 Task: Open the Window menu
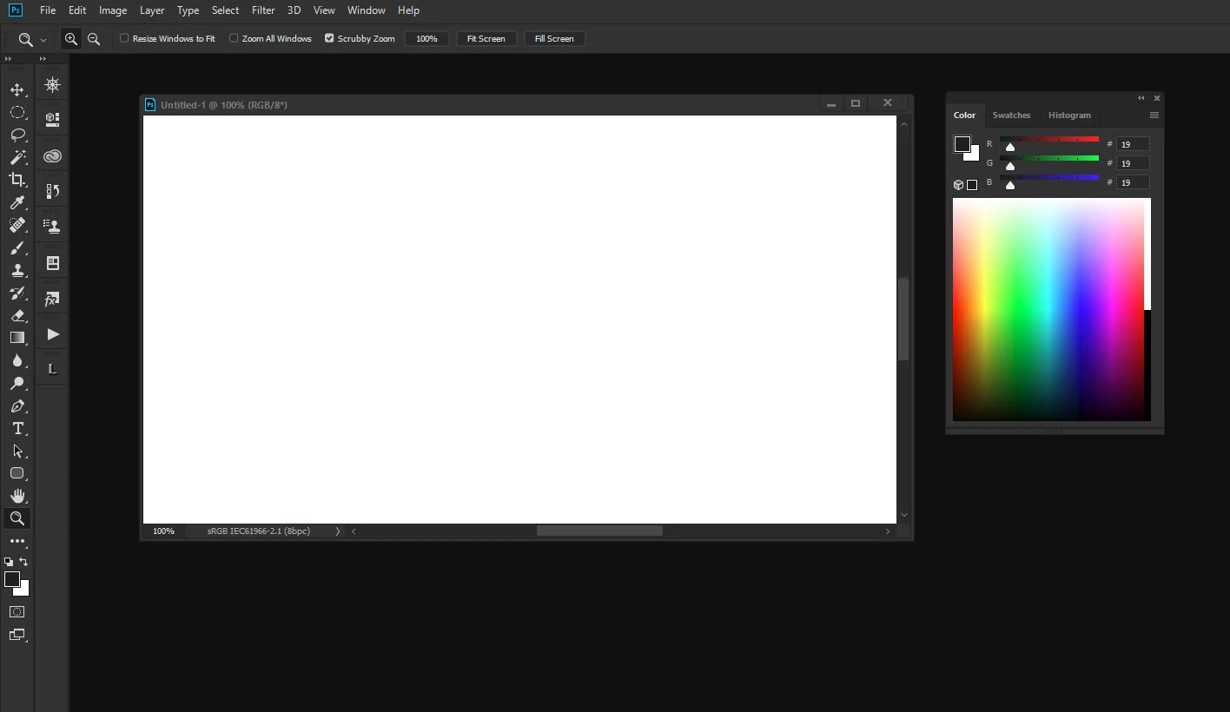(x=366, y=10)
